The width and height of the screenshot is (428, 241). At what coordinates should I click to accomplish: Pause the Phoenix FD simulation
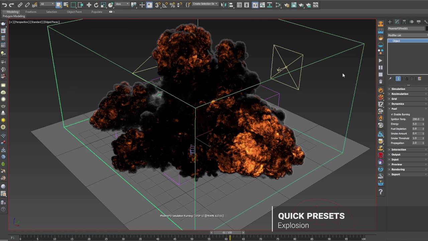click(381, 68)
